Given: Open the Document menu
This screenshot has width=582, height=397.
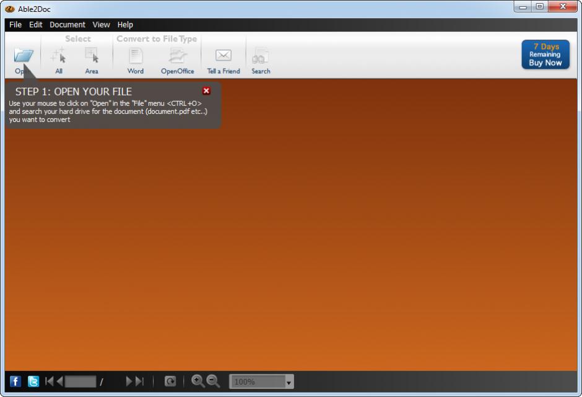Looking at the screenshot, I should click(67, 25).
